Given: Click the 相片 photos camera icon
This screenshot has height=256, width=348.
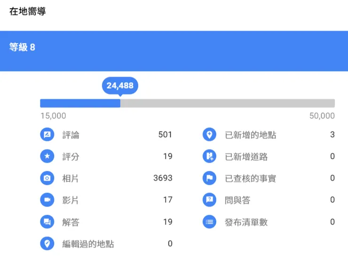Looking at the screenshot, I should pyautogui.click(x=47, y=178).
